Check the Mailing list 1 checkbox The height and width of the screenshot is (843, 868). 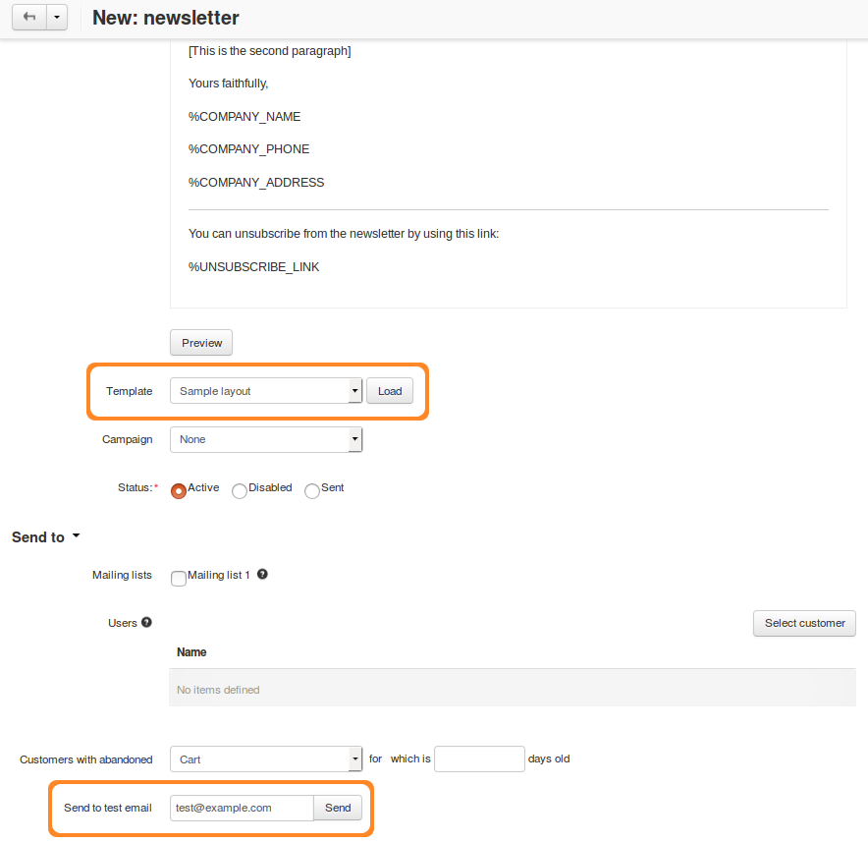179,579
